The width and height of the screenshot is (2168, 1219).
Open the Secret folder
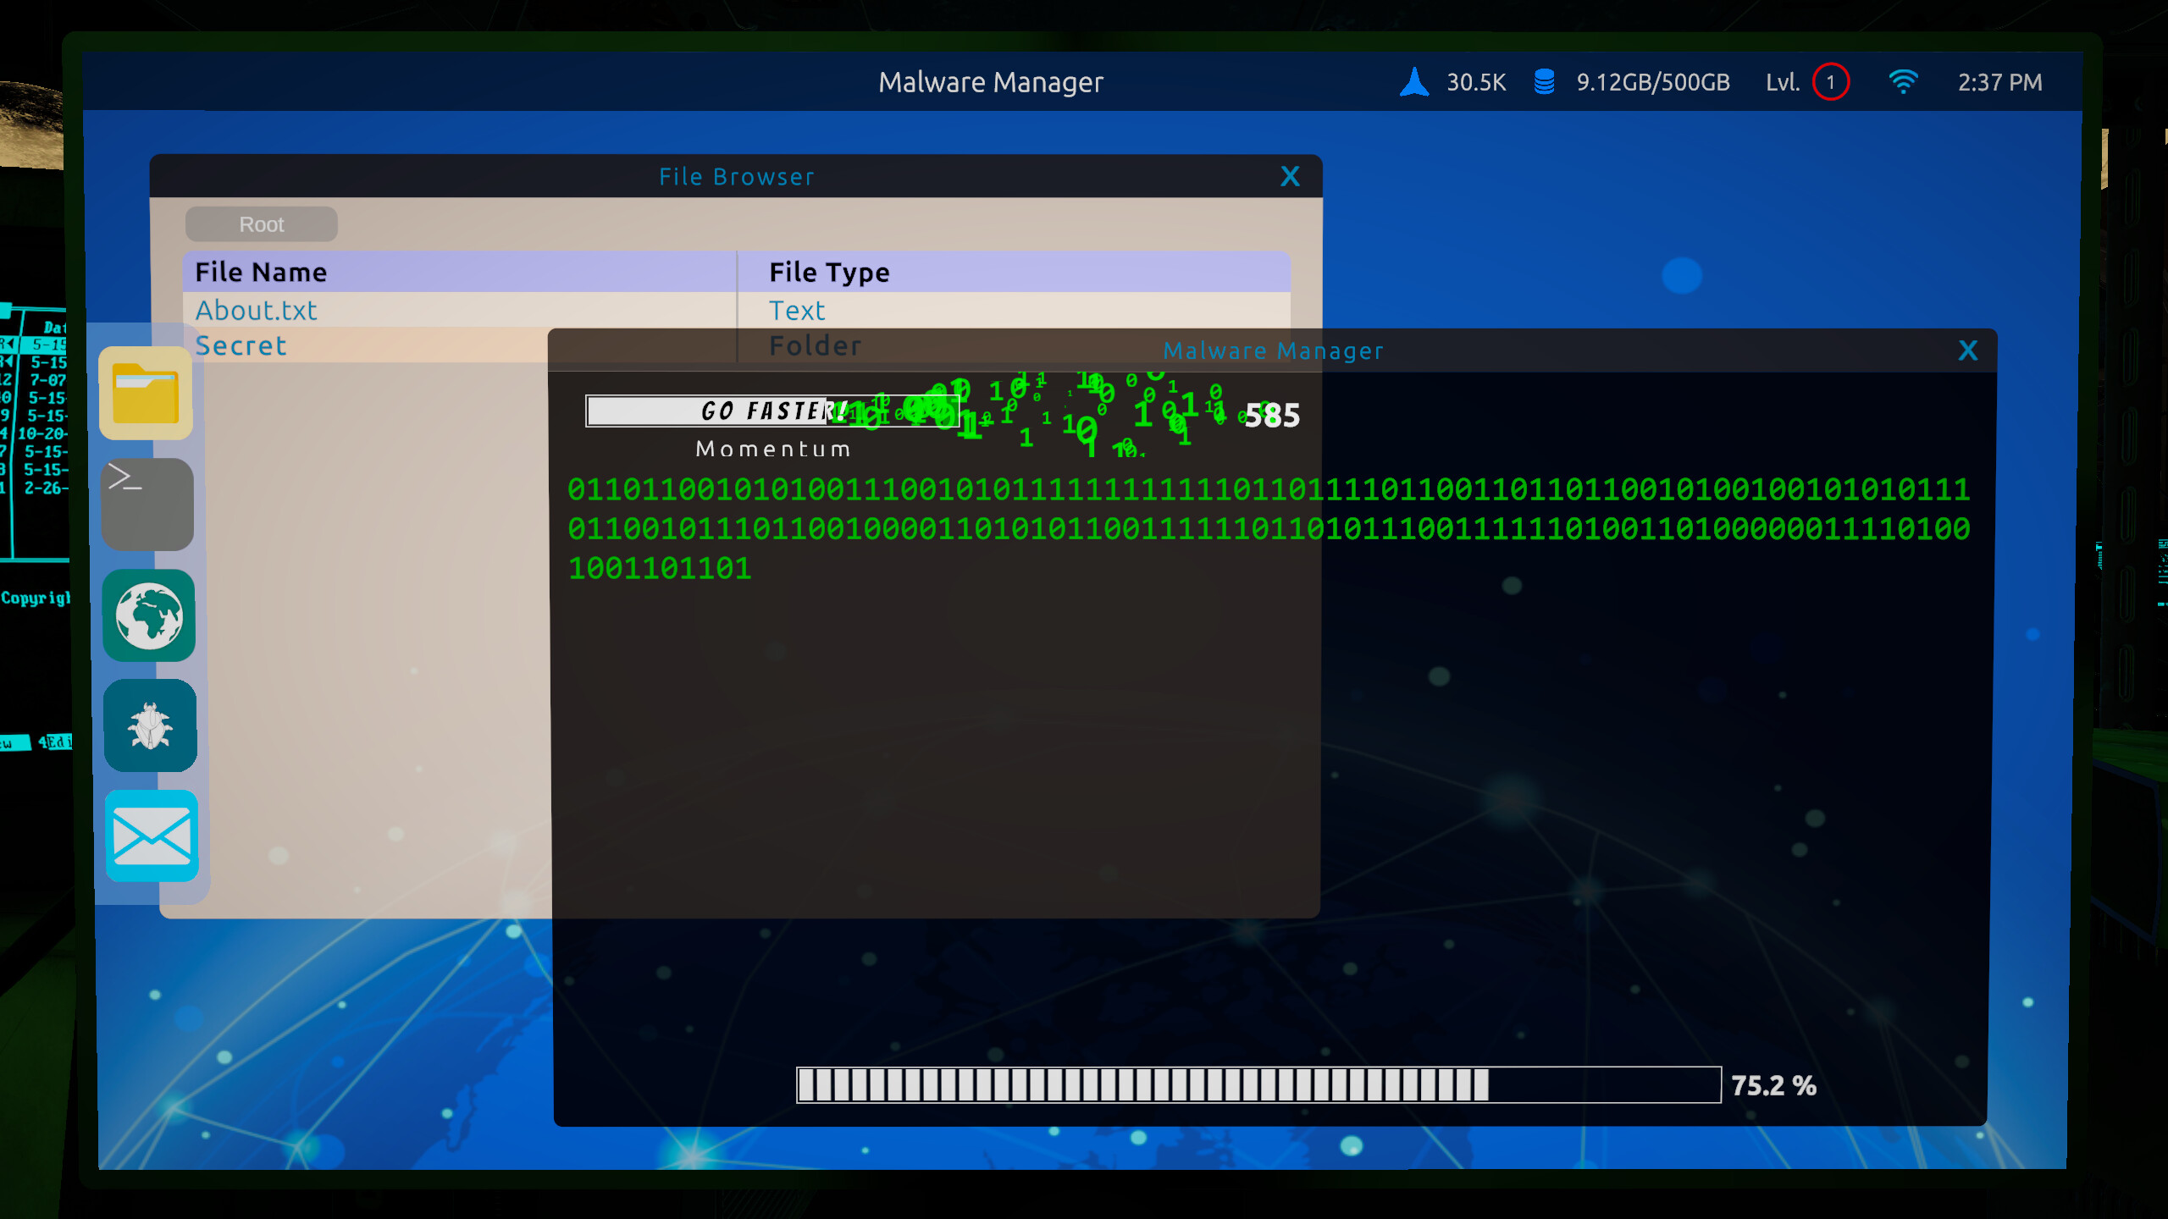tap(241, 345)
